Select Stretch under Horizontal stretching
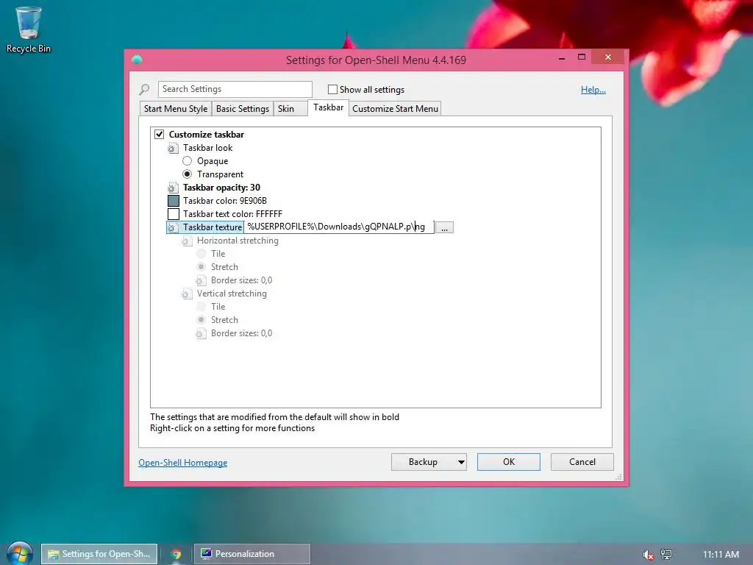The image size is (753, 565). coord(201,267)
